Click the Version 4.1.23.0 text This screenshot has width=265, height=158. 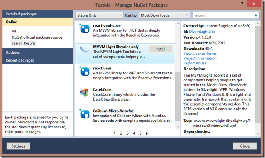(x=197, y=37)
